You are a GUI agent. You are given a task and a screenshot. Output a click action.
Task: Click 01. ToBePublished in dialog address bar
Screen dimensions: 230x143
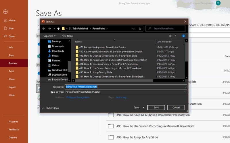click(78, 29)
